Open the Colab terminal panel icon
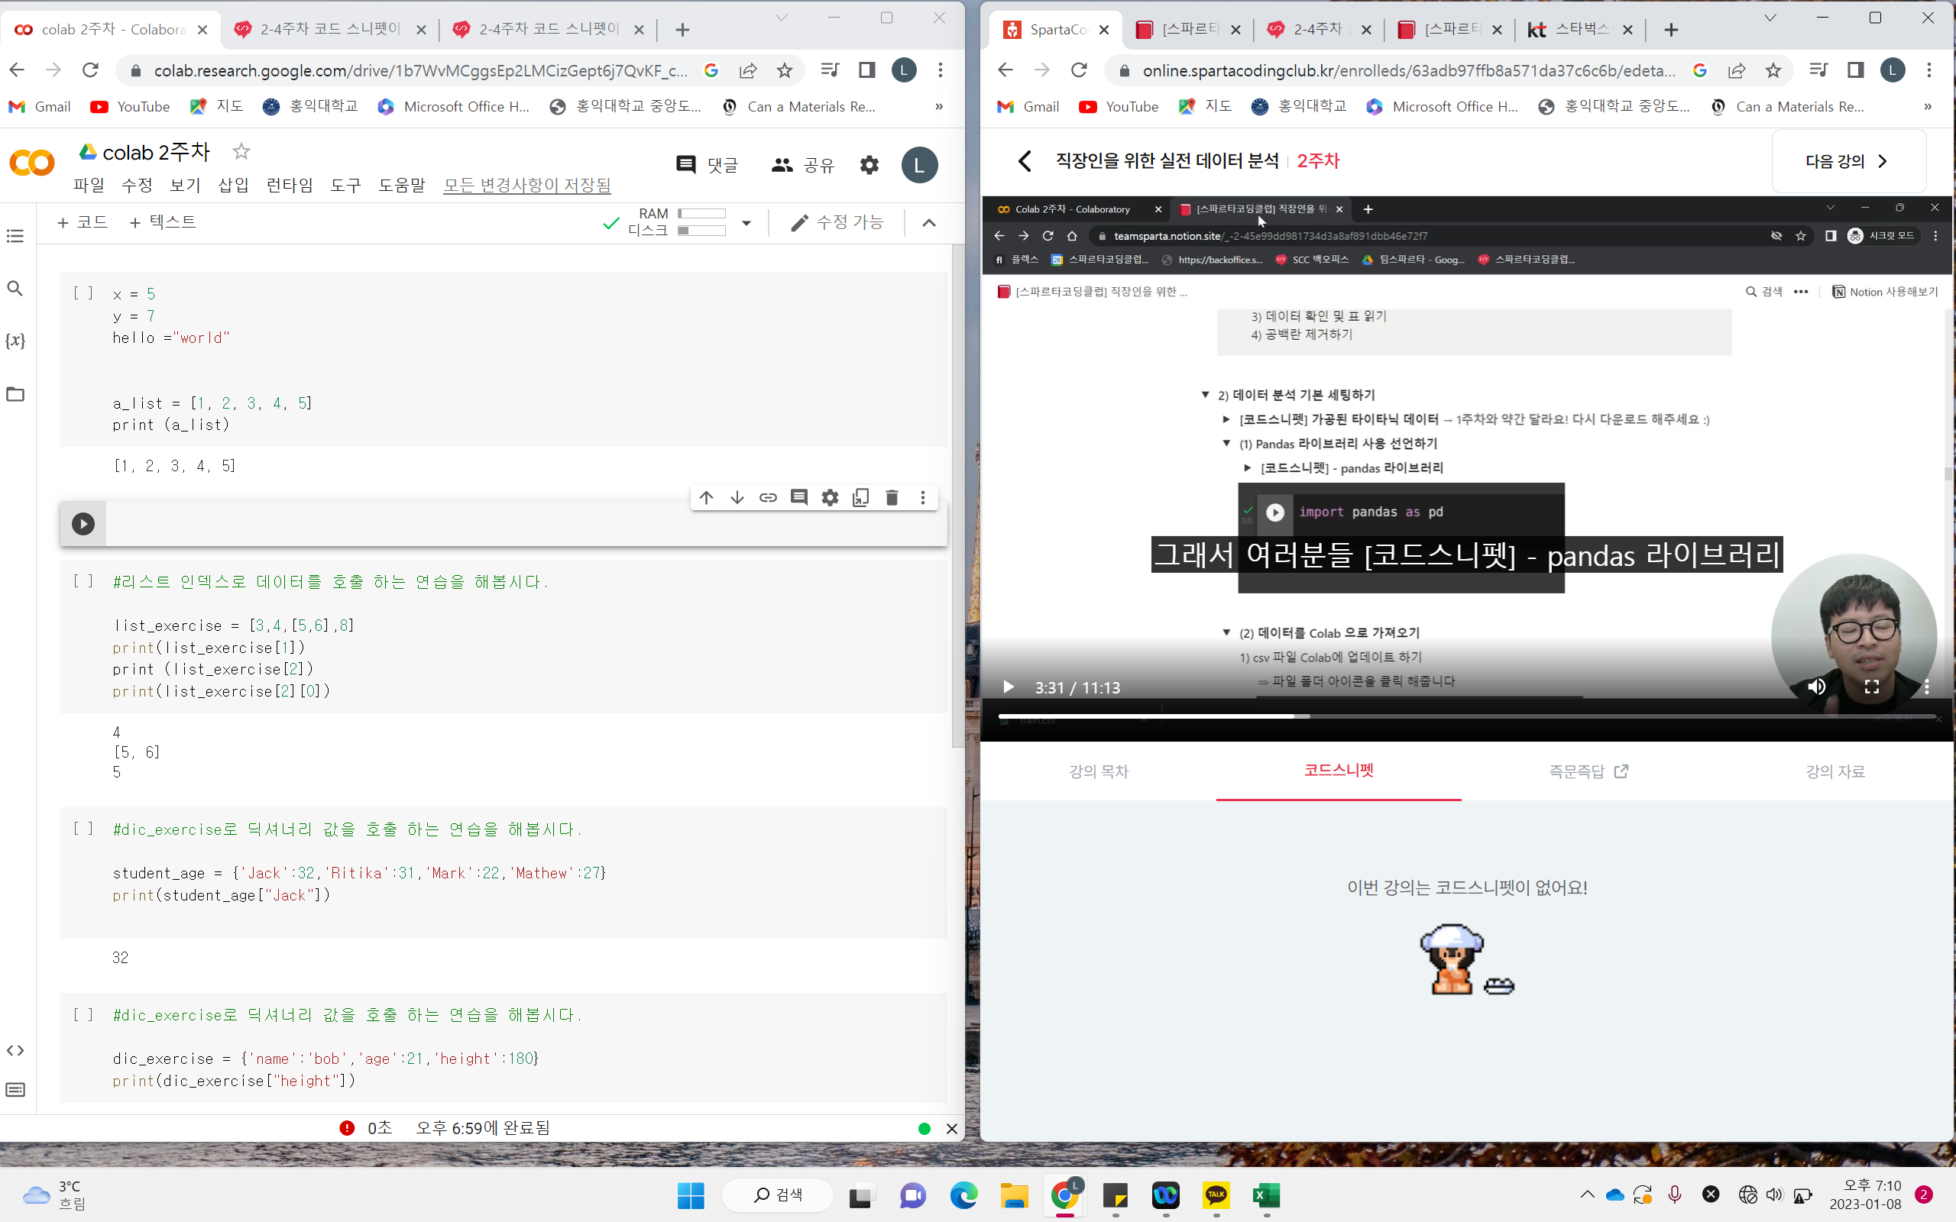This screenshot has width=1956, height=1222. (15, 1089)
